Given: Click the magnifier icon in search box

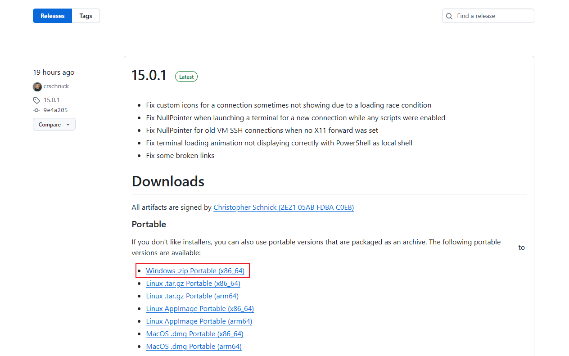Looking at the screenshot, I should tap(449, 16).
